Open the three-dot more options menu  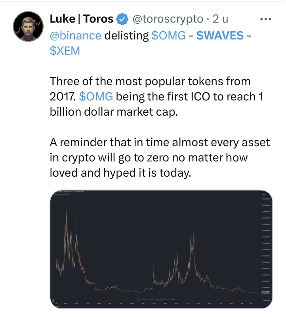pyautogui.click(x=265, y=19)
